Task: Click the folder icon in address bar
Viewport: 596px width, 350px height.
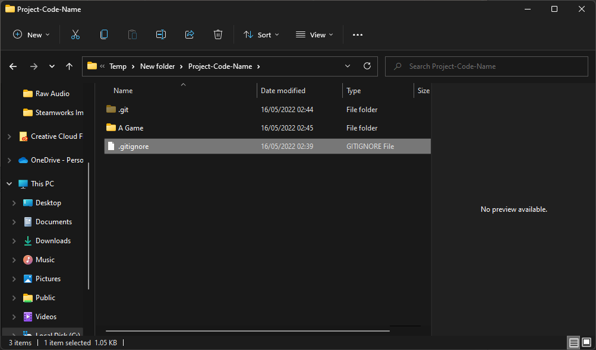Action: tap(92, 66)
